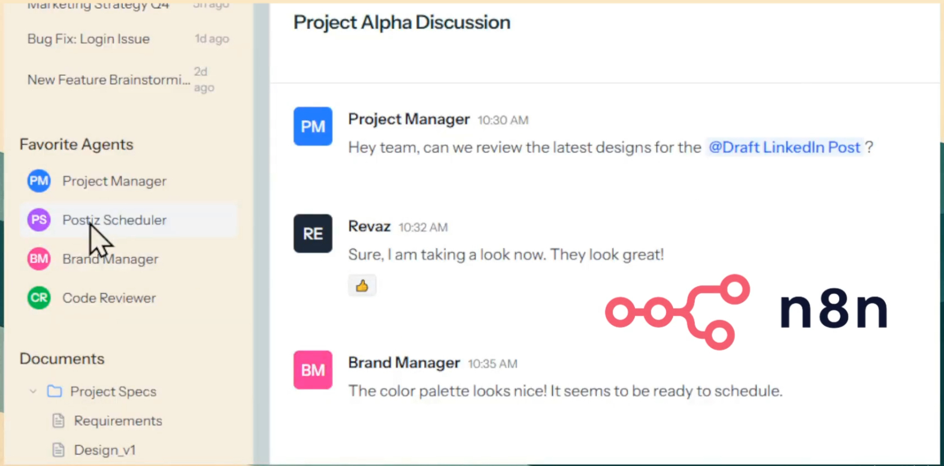The image size is (944, 466).
Task: Open the Marketing Strategy Q4 conversation
Action: coord(98,6)
